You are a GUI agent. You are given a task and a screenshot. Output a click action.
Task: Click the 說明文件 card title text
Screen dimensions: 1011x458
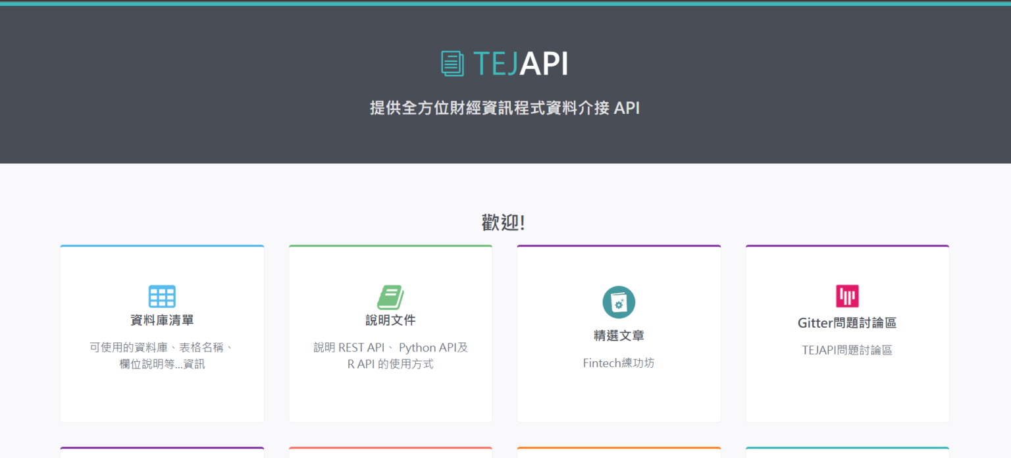point(390,321)
